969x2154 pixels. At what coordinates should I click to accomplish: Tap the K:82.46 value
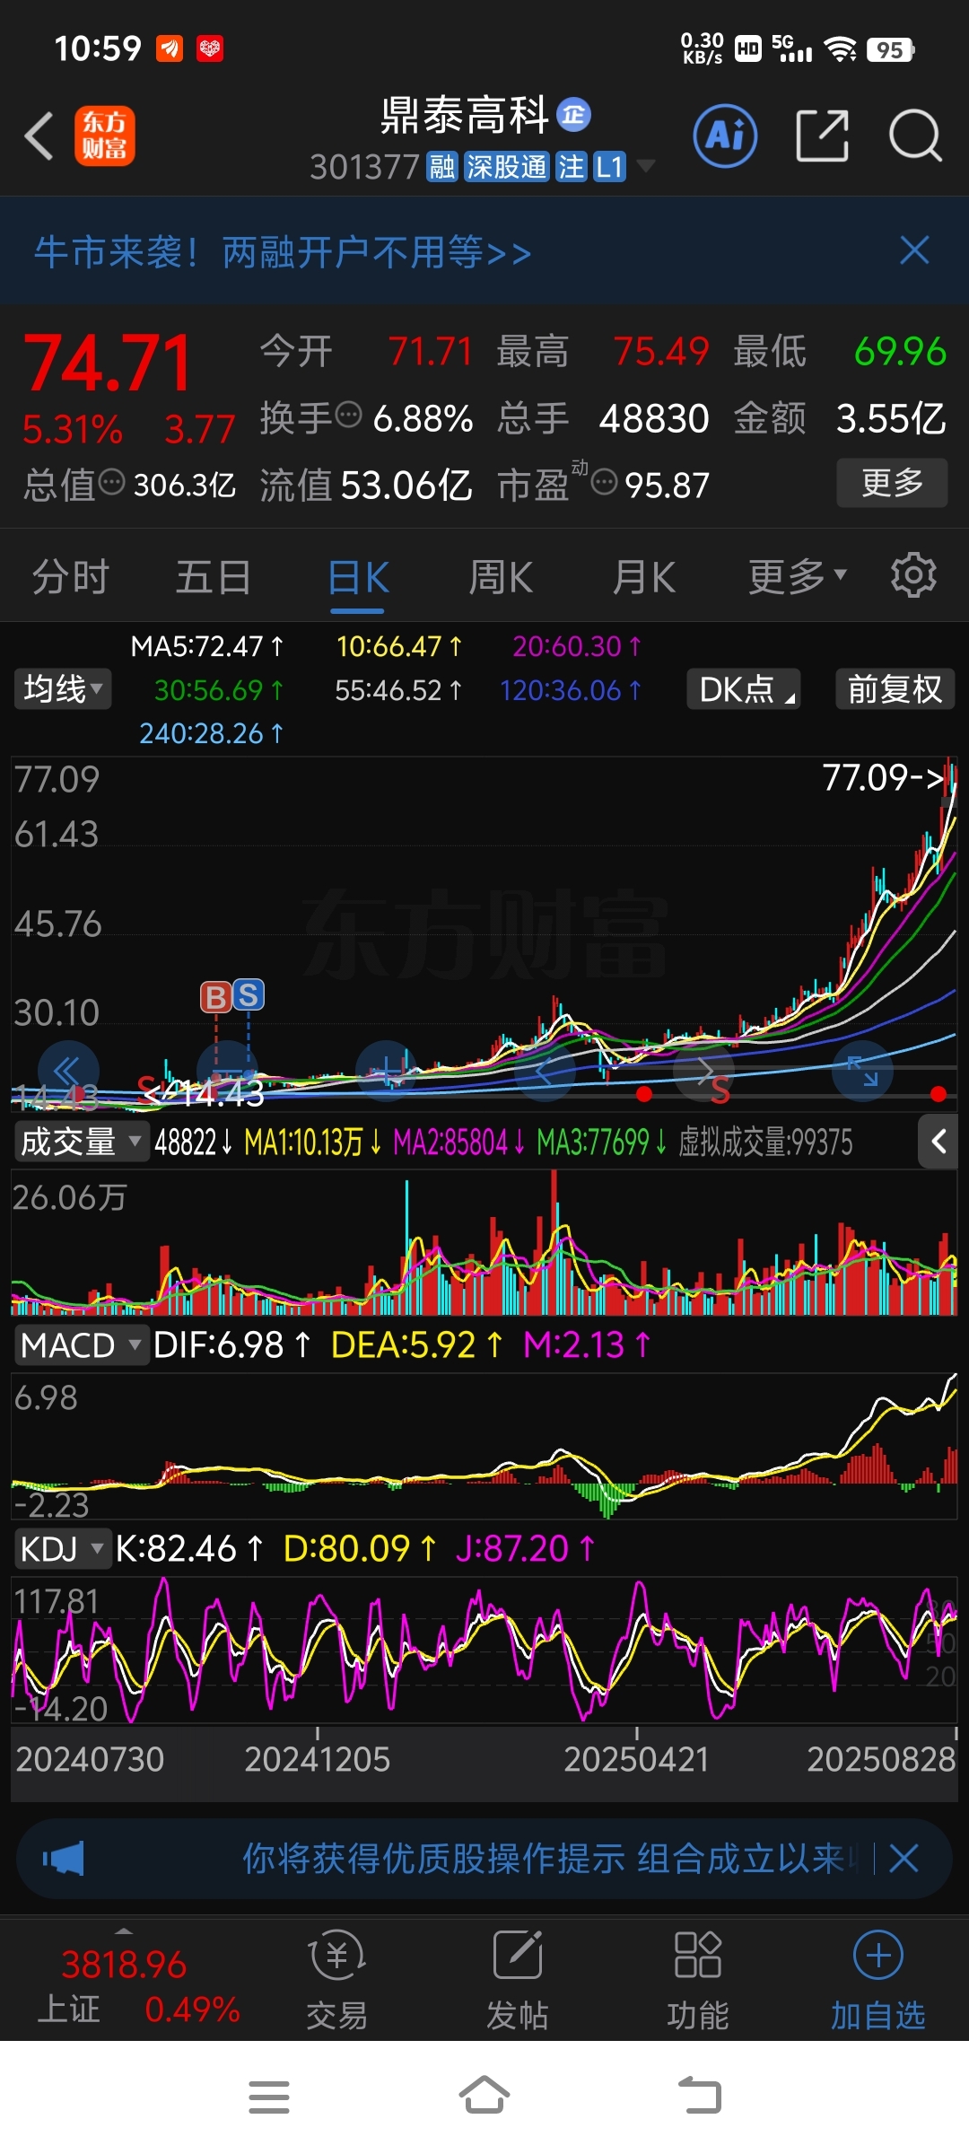tap(189, 1548)
